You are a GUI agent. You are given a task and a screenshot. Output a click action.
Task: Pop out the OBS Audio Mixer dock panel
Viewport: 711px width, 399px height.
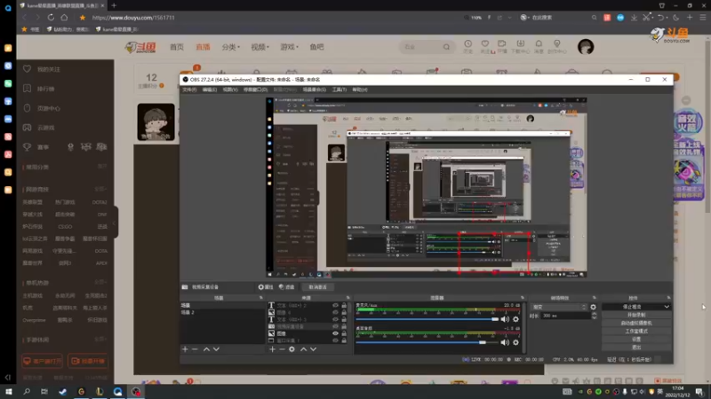tap(523, 298)
